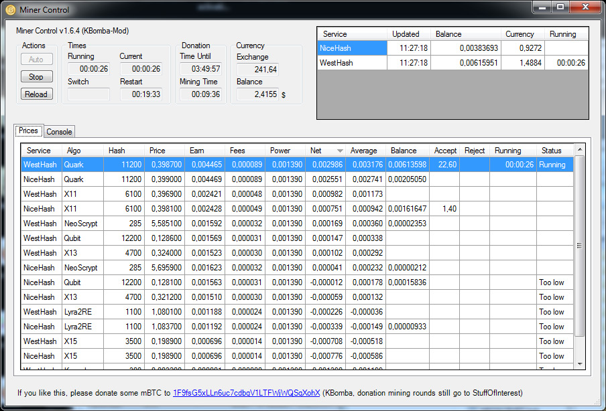This screenshot has height=411, width=606.
Task: Click the Running time field 00:00:26
Action: [x=89, y=69]
